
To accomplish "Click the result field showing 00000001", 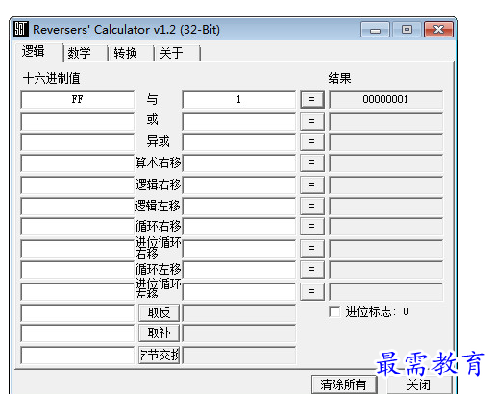I will [x=385, y=100].
